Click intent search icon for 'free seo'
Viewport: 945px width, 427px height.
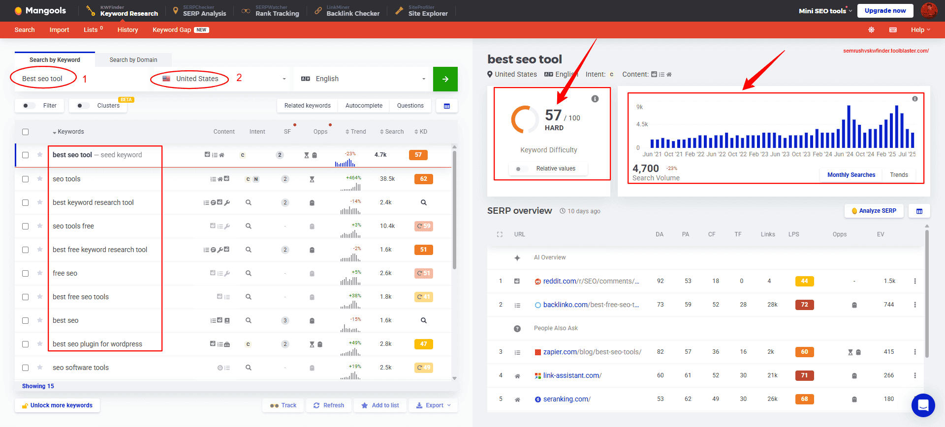pyautogui.click(x=249, y=273)
